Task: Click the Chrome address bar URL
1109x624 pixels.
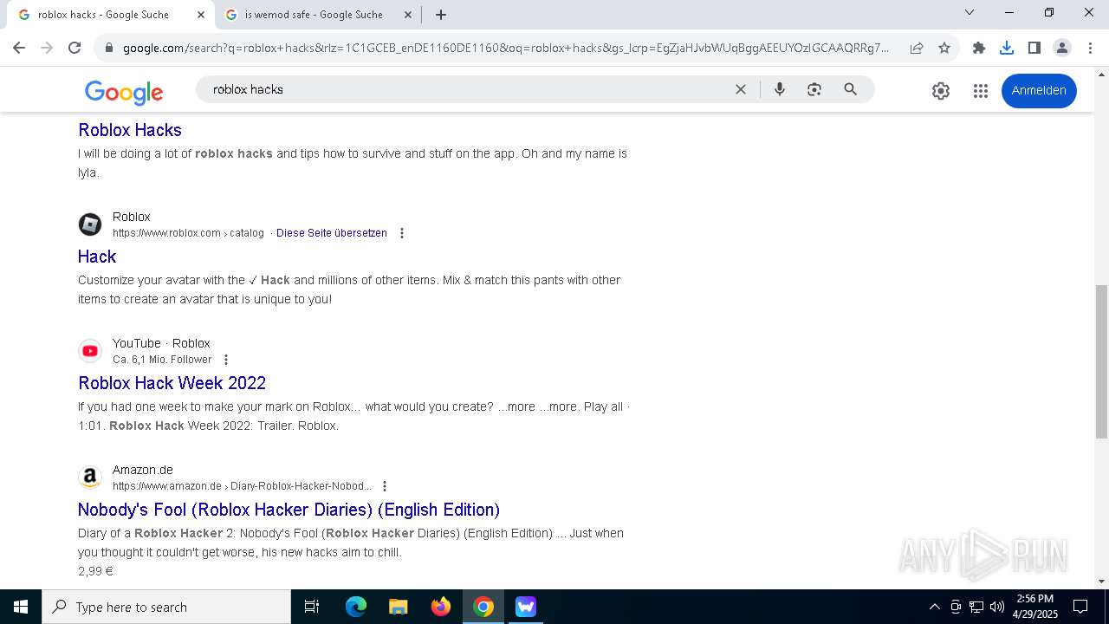Action: [x=506, y=48]
